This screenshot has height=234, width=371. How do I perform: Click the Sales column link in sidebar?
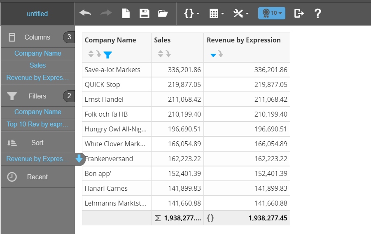click(x=37, y=65)
